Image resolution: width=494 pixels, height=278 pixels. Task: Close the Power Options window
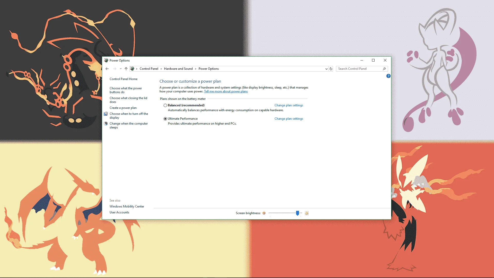click(385, 60)
